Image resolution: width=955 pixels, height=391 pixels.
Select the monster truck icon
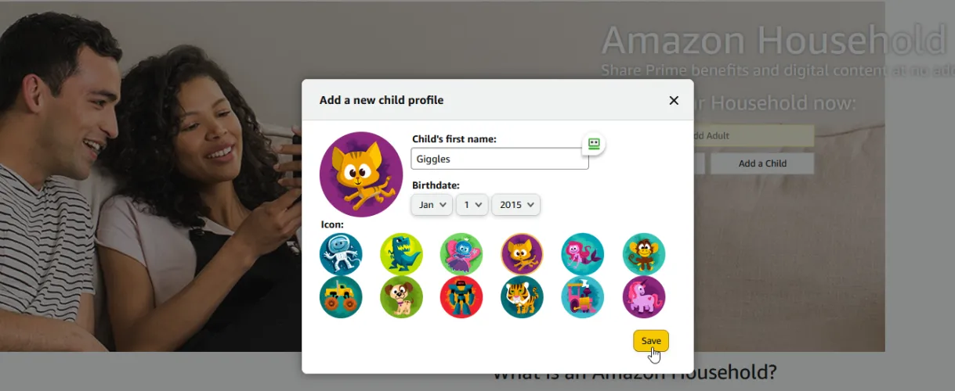(x=341, y=297)
